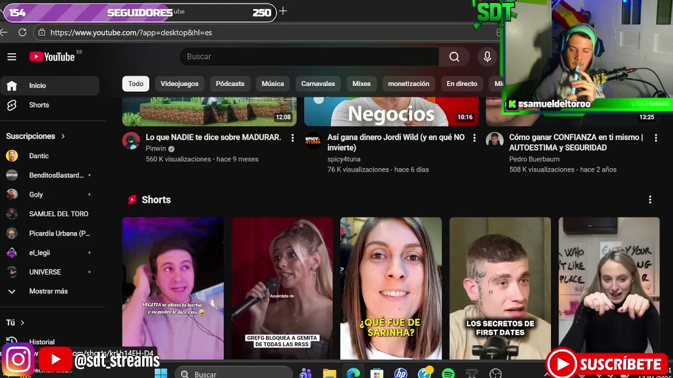The image size is (673, 378).
Task: Open options menu for CONFIANZA video
Action: tap(656, 138)
